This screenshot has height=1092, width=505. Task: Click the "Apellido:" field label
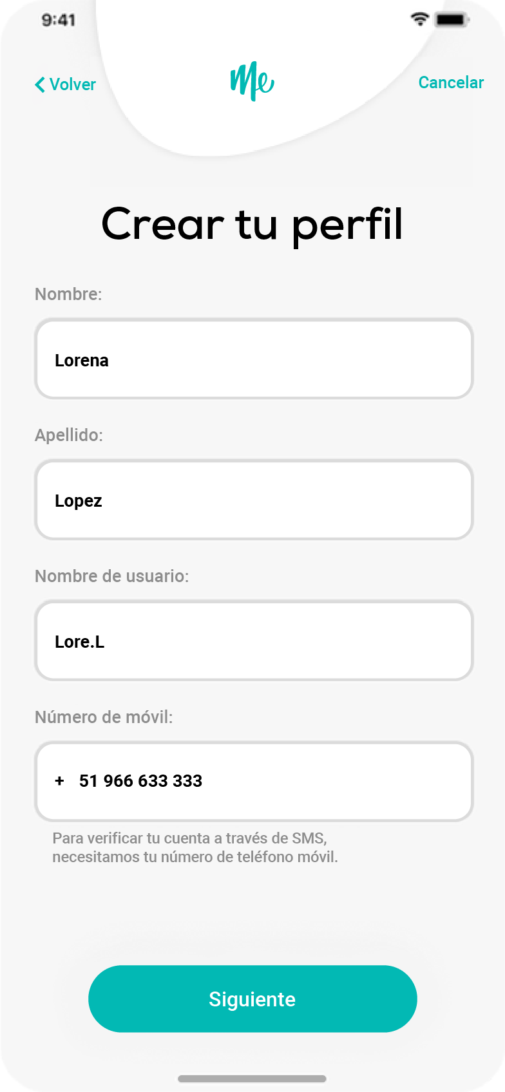point(69,435)
